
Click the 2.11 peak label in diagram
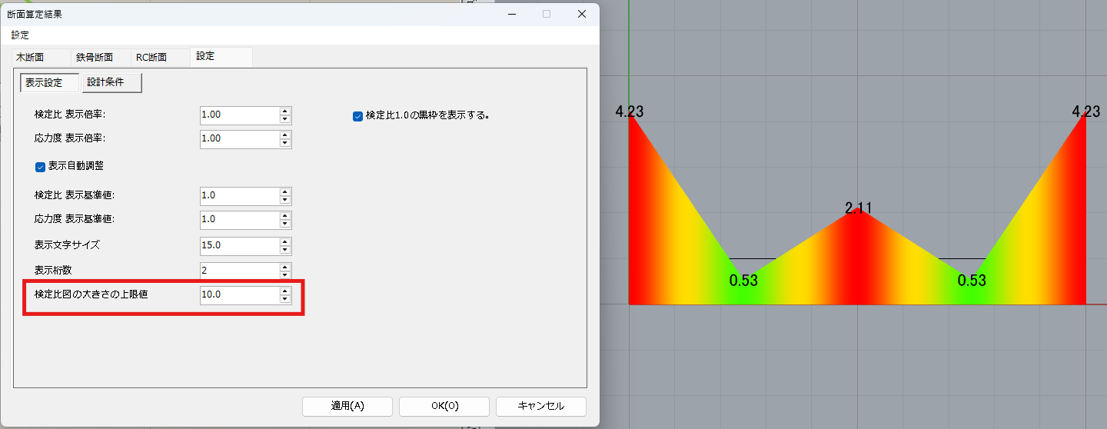[x=858, y=208]
